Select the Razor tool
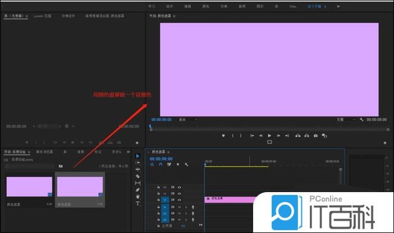Screen dimensions: 394x233 [x=138, y=176]
